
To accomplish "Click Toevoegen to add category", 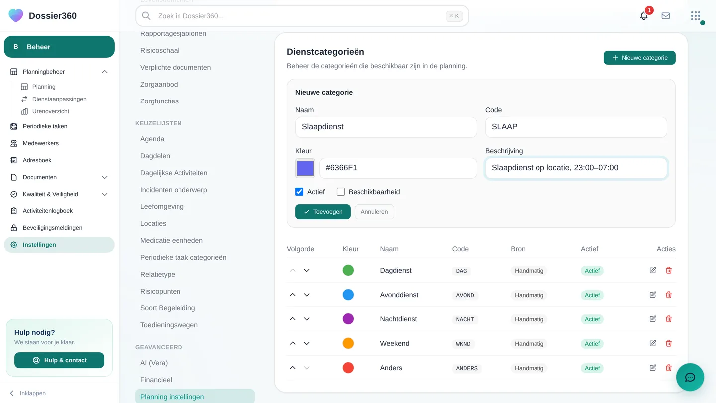I will click(323, 212).
